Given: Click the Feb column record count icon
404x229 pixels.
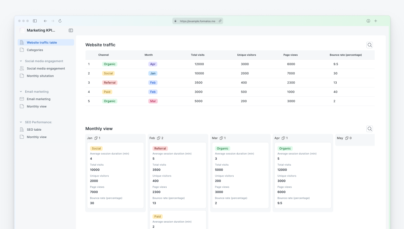Looking at the screenshot, I should point(159,138).
